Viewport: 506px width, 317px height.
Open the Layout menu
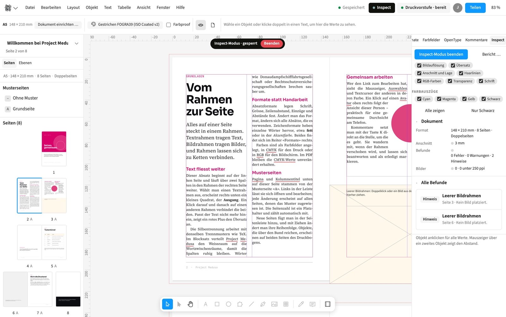click(x=73, y=8)
